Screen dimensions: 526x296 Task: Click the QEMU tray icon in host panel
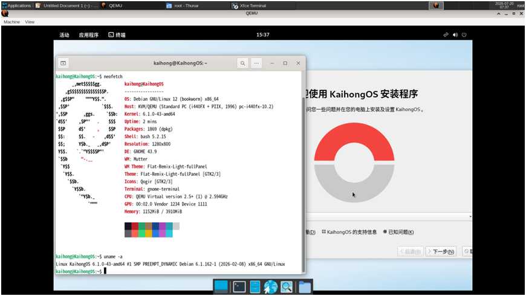(436, 5)
